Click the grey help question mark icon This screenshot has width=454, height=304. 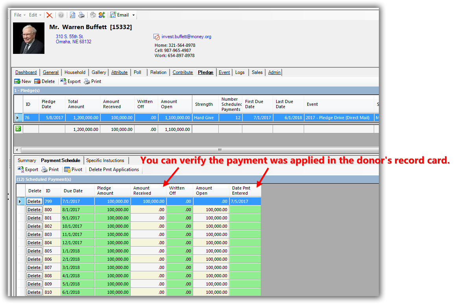[x=61, y=15]
